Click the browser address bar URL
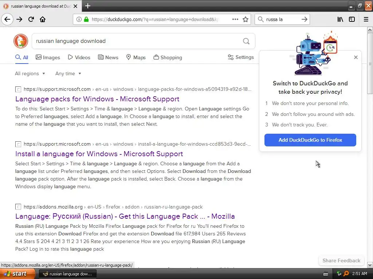This screenshot has height=279, width=373. (x=155, y=19)
